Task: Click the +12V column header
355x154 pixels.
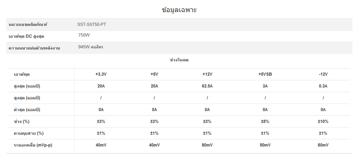Action: coord(207,74)
